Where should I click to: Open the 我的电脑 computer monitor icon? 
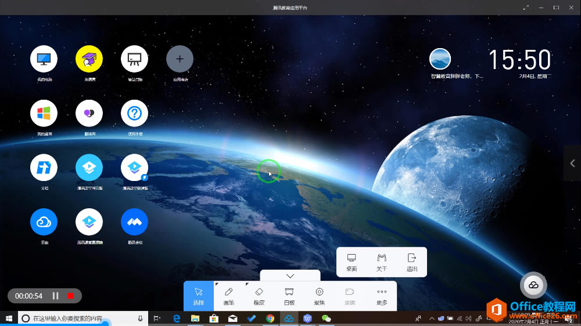(x=44, y=59)
